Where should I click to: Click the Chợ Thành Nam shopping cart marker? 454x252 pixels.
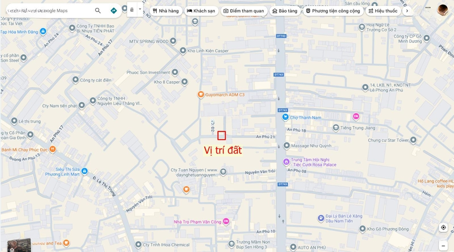pos(285,117)
